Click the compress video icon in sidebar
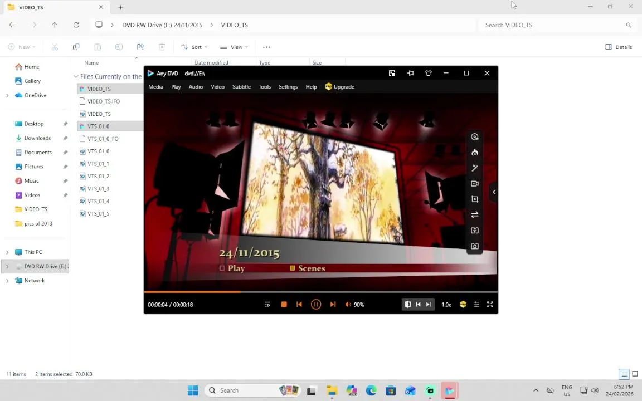Image resolution: width=642 pixels, height=401 pixels. [x=475, y=231]
